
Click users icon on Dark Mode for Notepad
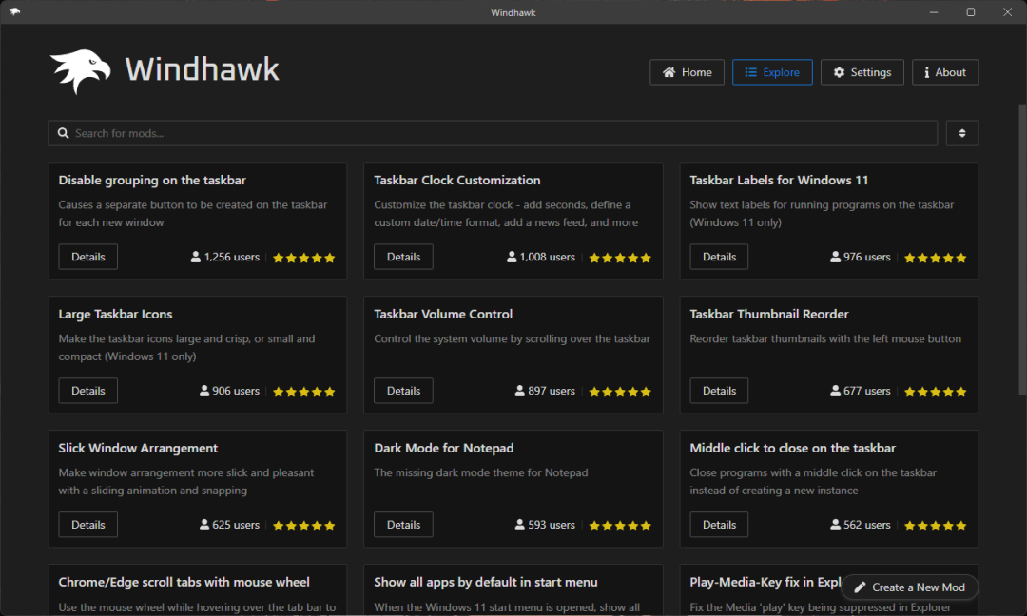(520, 525)
